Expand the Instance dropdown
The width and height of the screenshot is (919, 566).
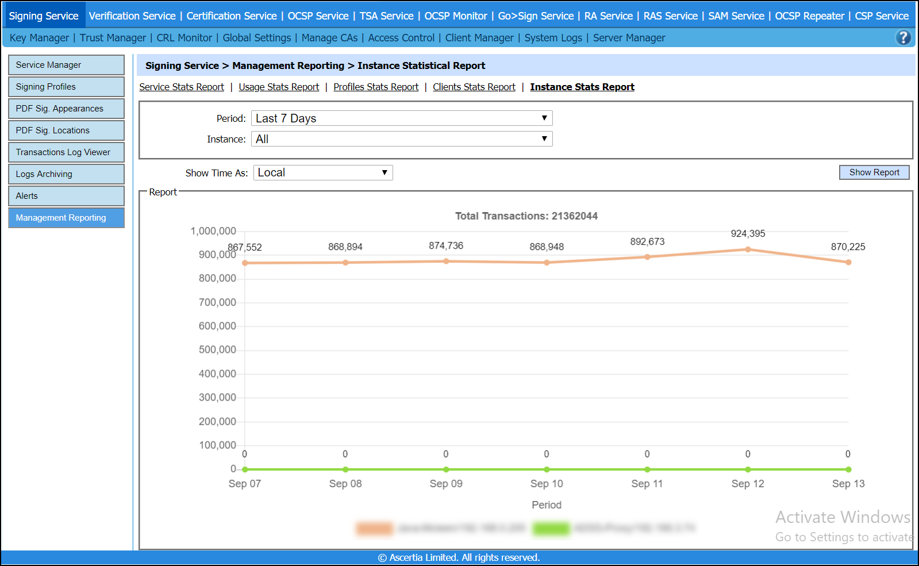point(402,139)
